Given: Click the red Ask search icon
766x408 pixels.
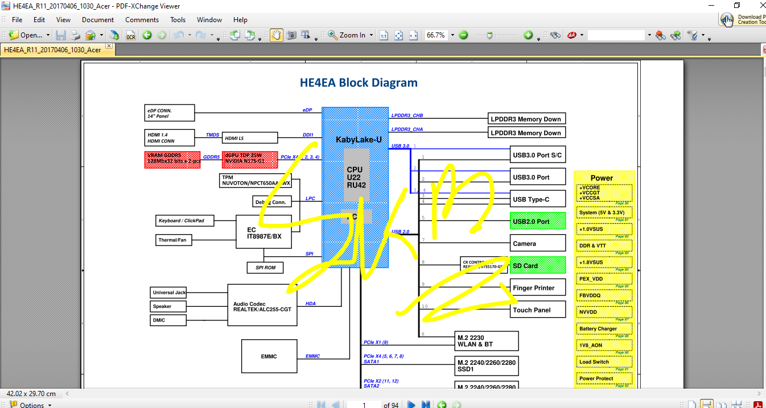Looking at the screenshot, I should [x=572, y=35].
